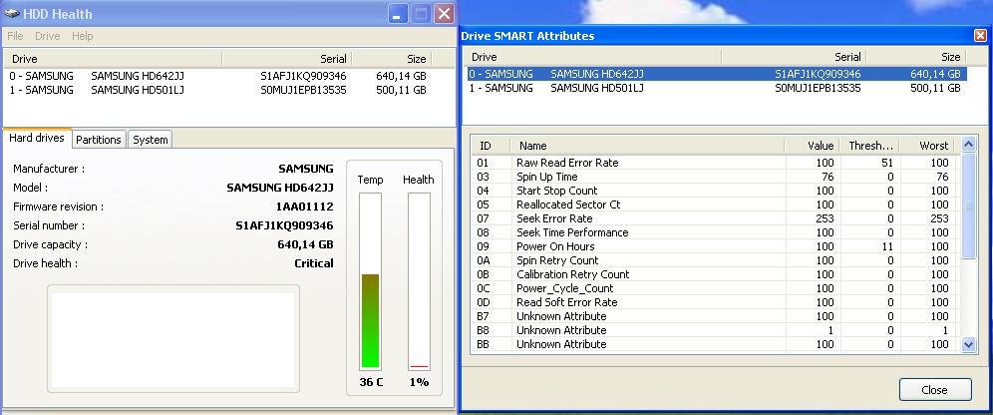Click the Size column header in HDD Health
This screenshot has height=415, width=993.
[x=392, y=59]
